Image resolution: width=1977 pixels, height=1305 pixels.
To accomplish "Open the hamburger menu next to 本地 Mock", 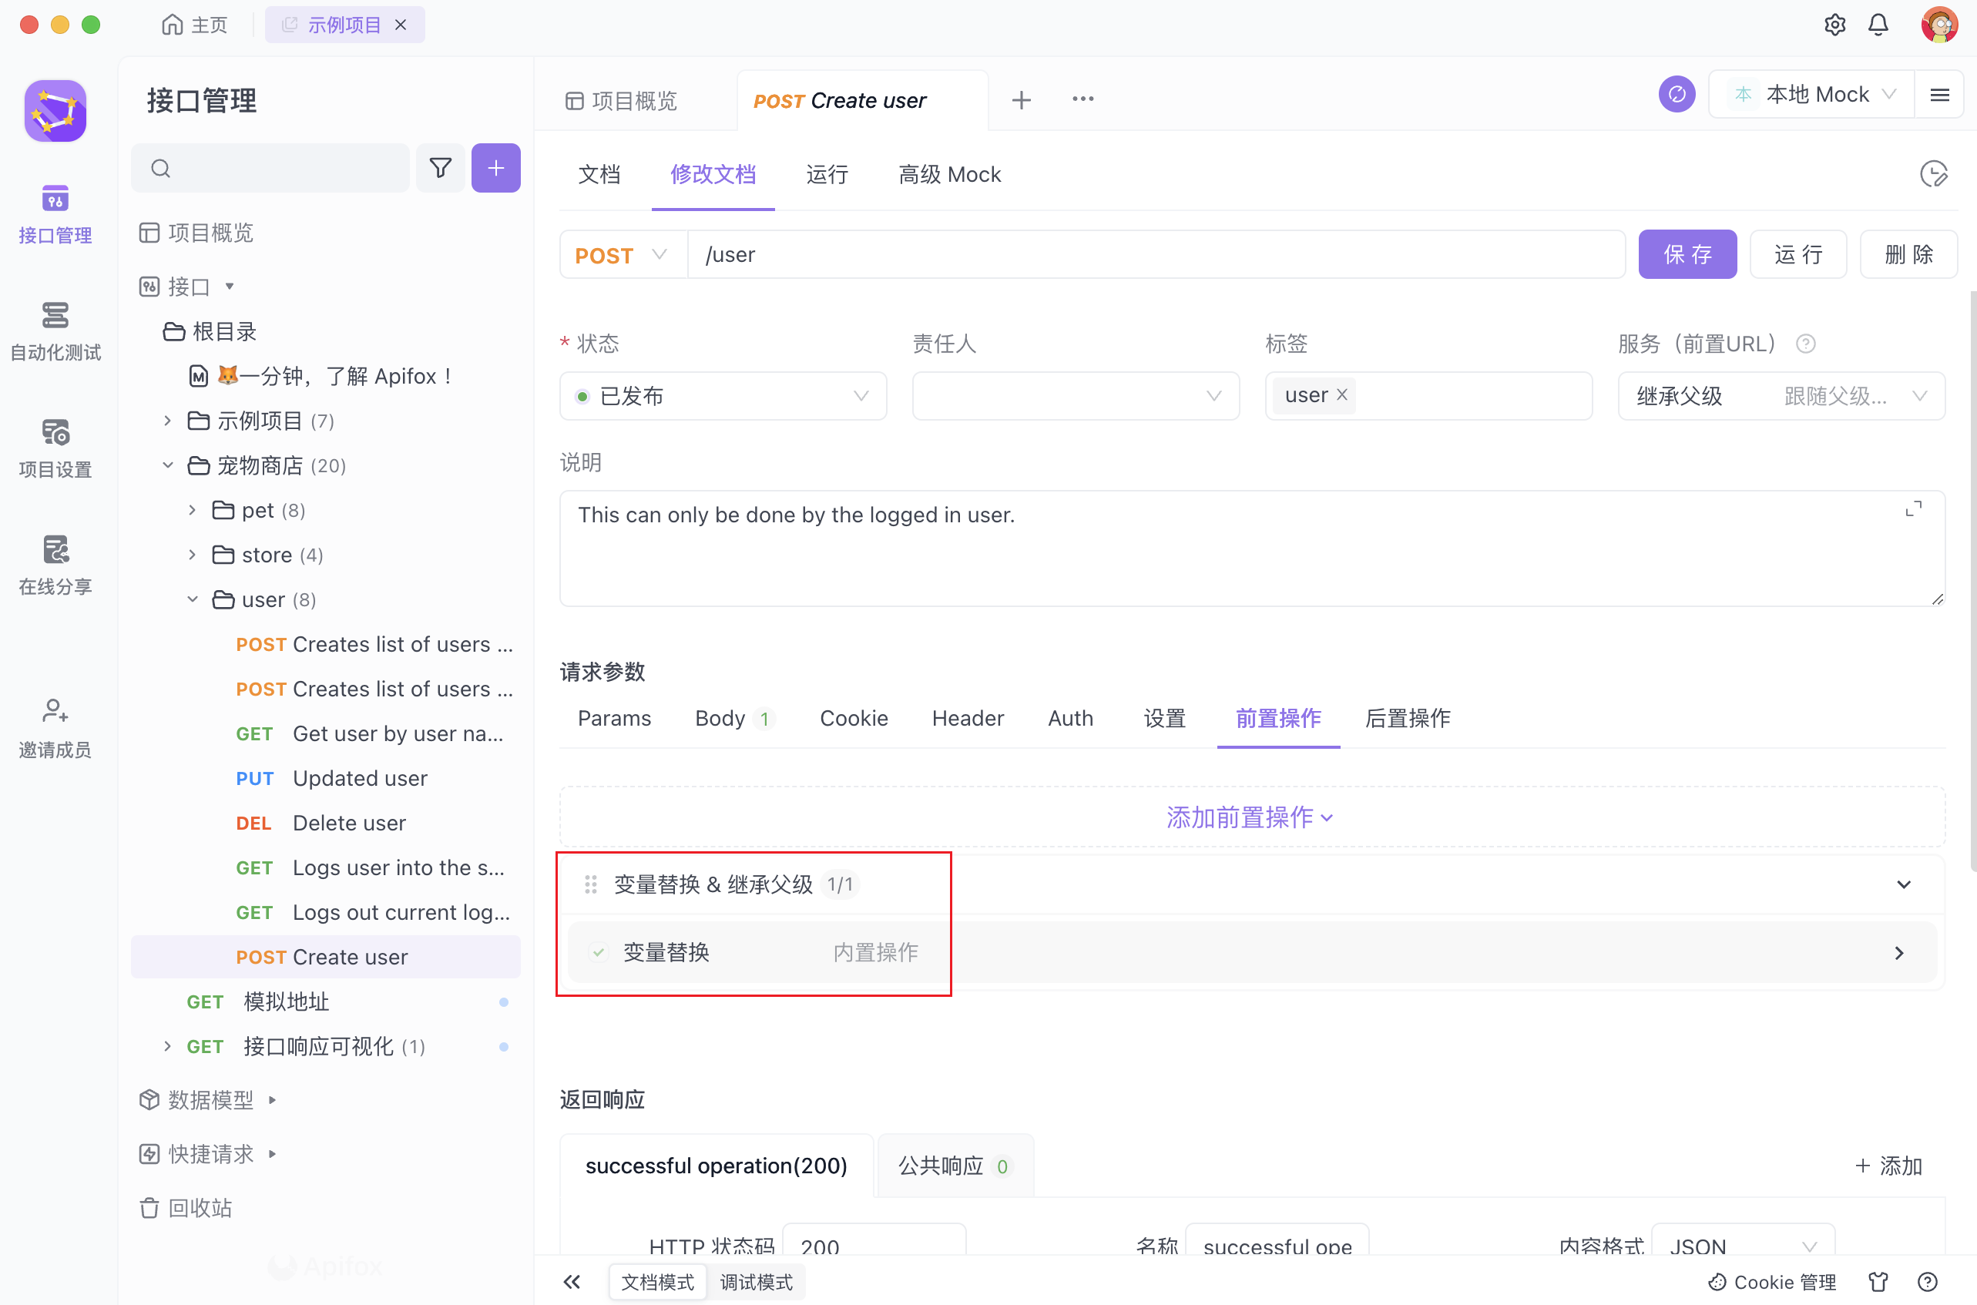I will pyautogui.click(x=1939, y=94).
